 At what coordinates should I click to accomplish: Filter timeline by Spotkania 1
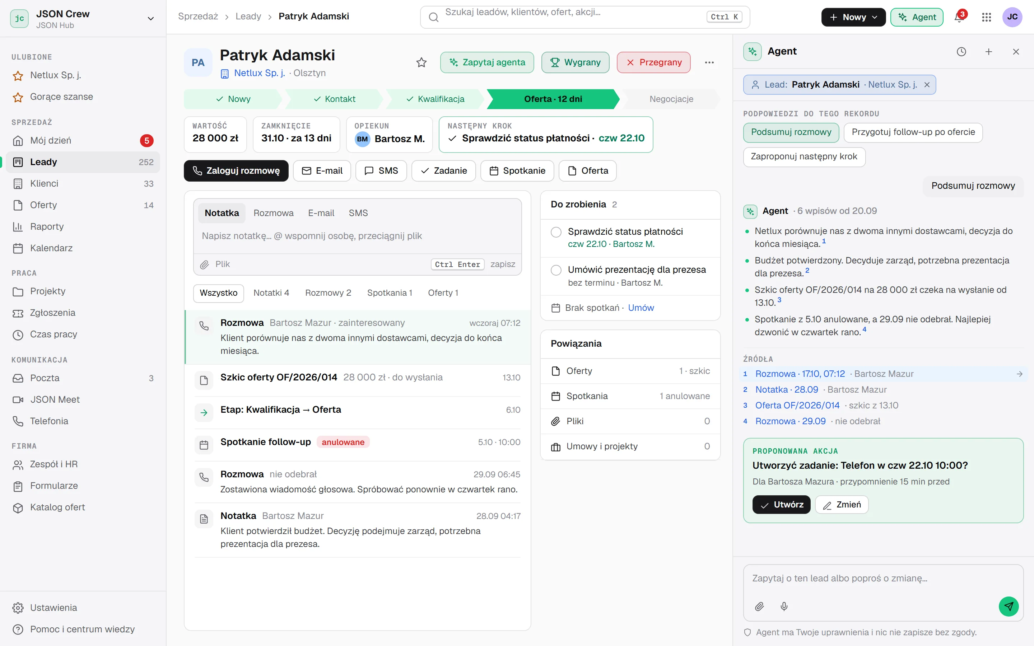click(x=390, y=293)
